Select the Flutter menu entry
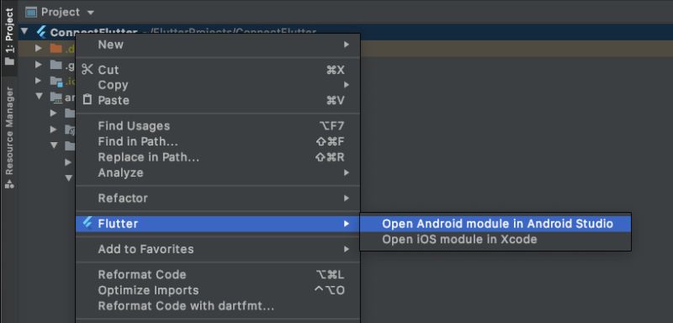This screenshot has width=673, height=323. click(x=218, y=224)
